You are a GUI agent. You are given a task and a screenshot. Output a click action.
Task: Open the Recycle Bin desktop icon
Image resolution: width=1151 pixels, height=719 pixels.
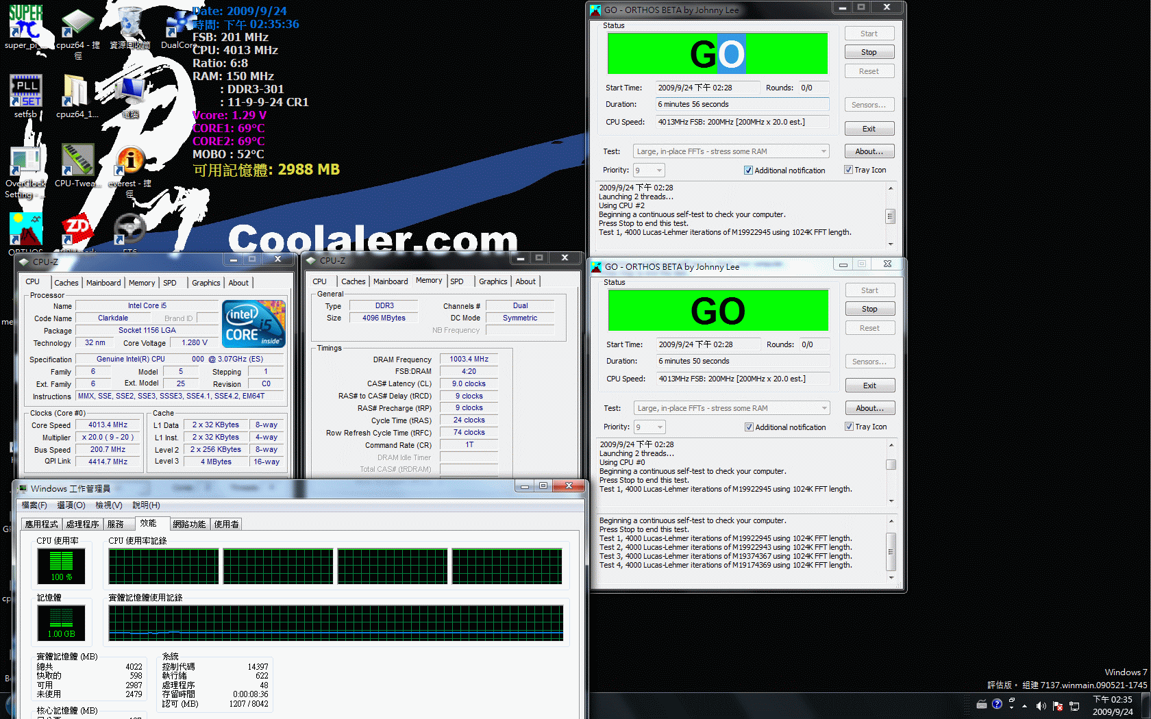(130, 23)
